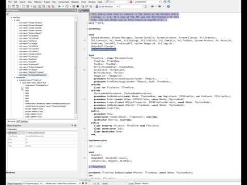
Task: Select the unit DelphiAST.Classes tree row
Action: [31, 72]
